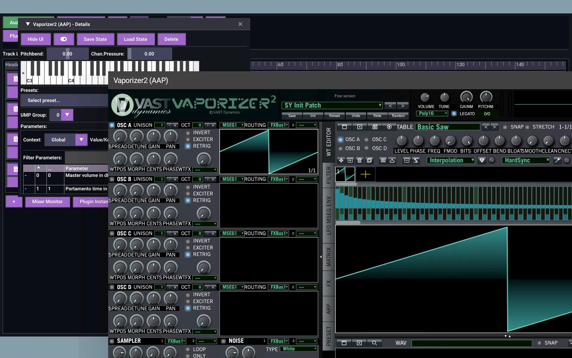The image size is (572, 358).
Task: Click the magic wand icon beside HardSync
Action: (557, 161)
